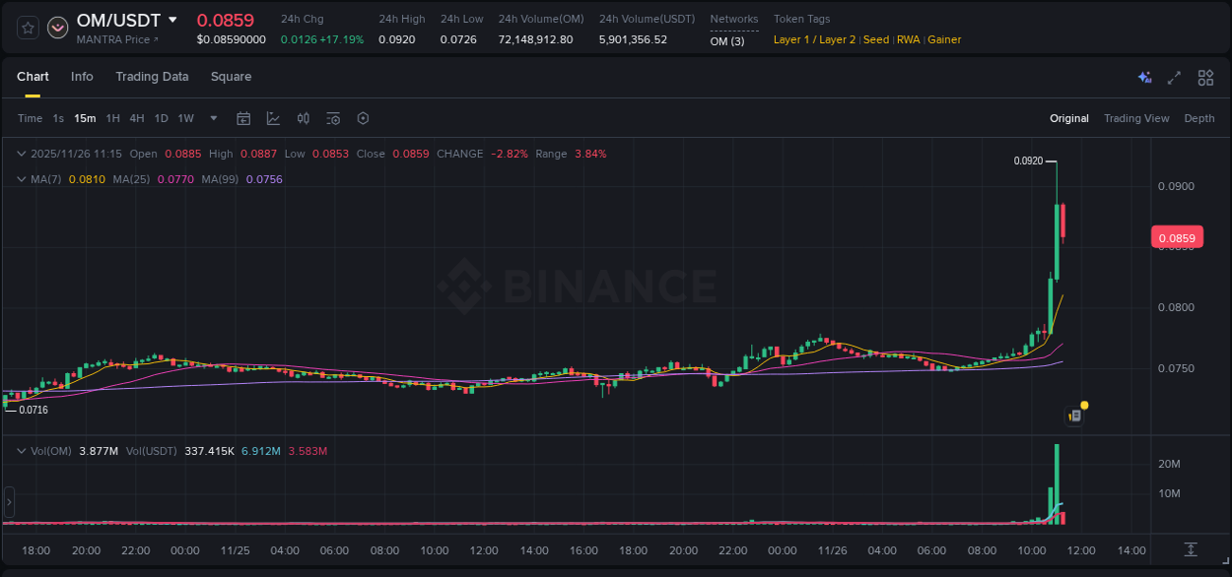The width and height of the screenshot is (1232, 577).
Task: Collapse the OHLC info row chevron
Action: point(22,154)
